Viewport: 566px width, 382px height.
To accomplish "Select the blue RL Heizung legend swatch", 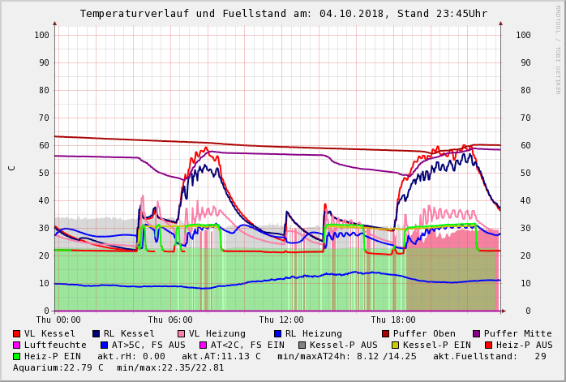I will pyautogui.click(x=277, y=333).
